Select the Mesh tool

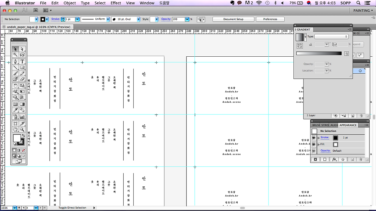pyautogui.click(x=16, y=104)
